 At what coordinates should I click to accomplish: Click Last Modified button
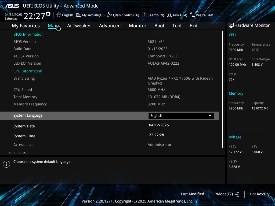tap(192, 194)
